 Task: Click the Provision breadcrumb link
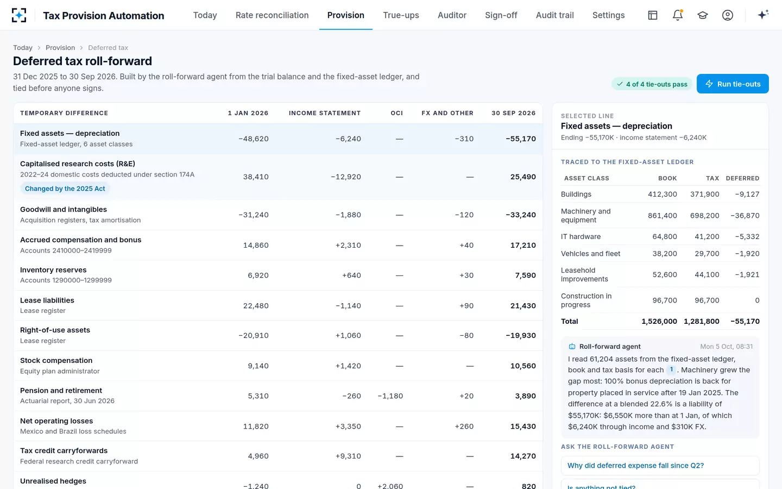(x=60, y=48)
